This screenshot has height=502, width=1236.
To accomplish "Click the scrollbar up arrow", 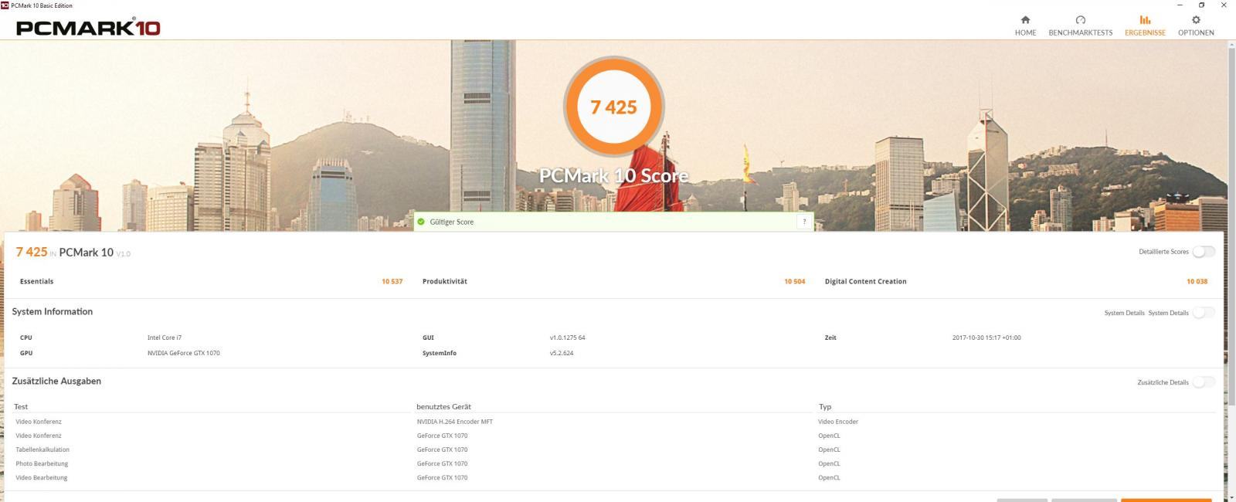I will [1231, 45].
